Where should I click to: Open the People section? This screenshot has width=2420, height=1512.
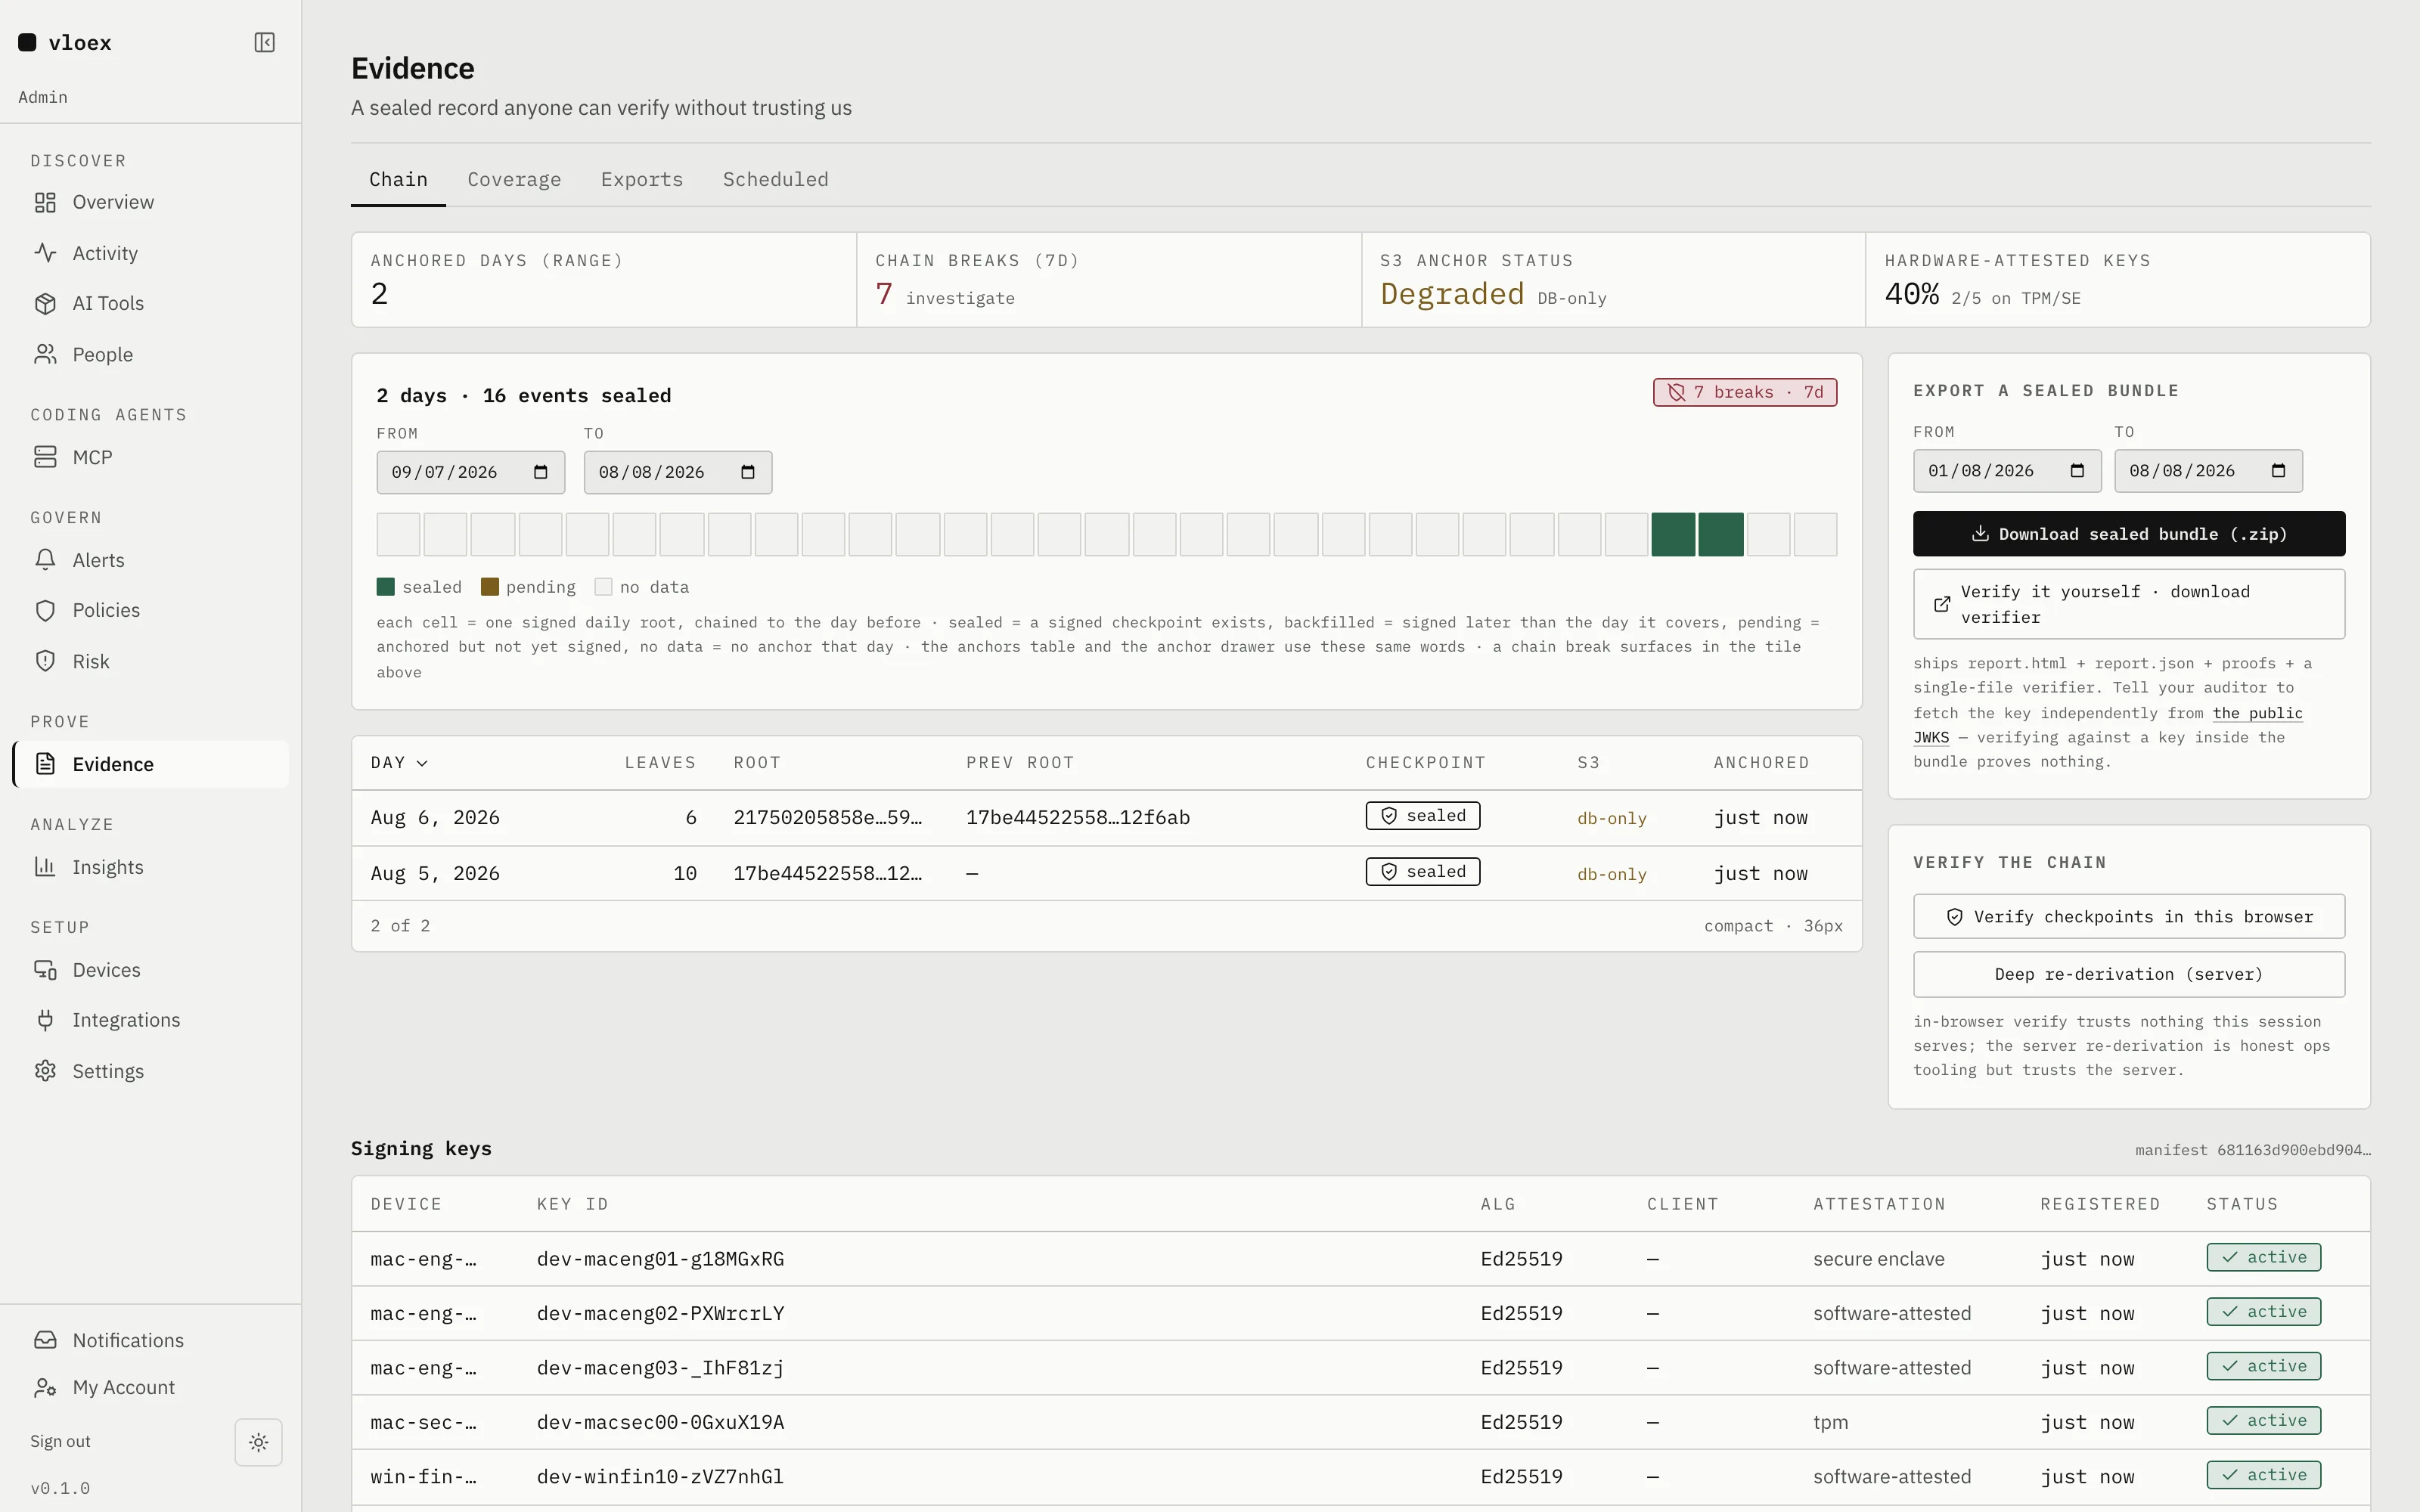(x=151, y=354)
